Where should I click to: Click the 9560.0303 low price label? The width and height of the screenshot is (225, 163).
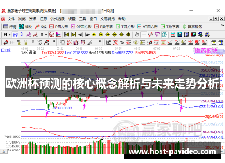[x=63, y=108]
